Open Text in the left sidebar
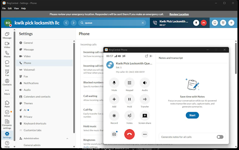Image resolution: width=239 pixels, height=150 pixels. tap(7, 64)
